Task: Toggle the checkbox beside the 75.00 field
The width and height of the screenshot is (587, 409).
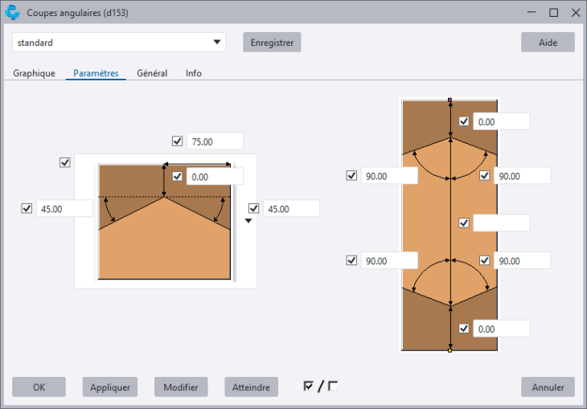Action: [x=178, y=141]
